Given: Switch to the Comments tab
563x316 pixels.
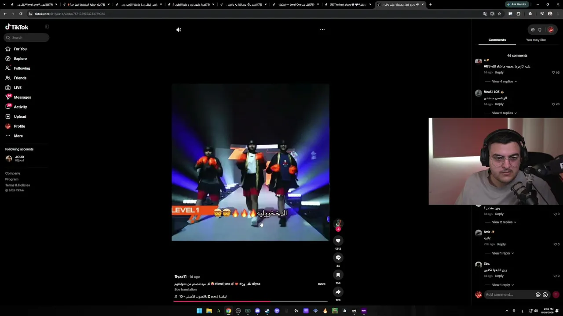Looking at the screenshot, I should pyautogui.click(x=497, y=40).
